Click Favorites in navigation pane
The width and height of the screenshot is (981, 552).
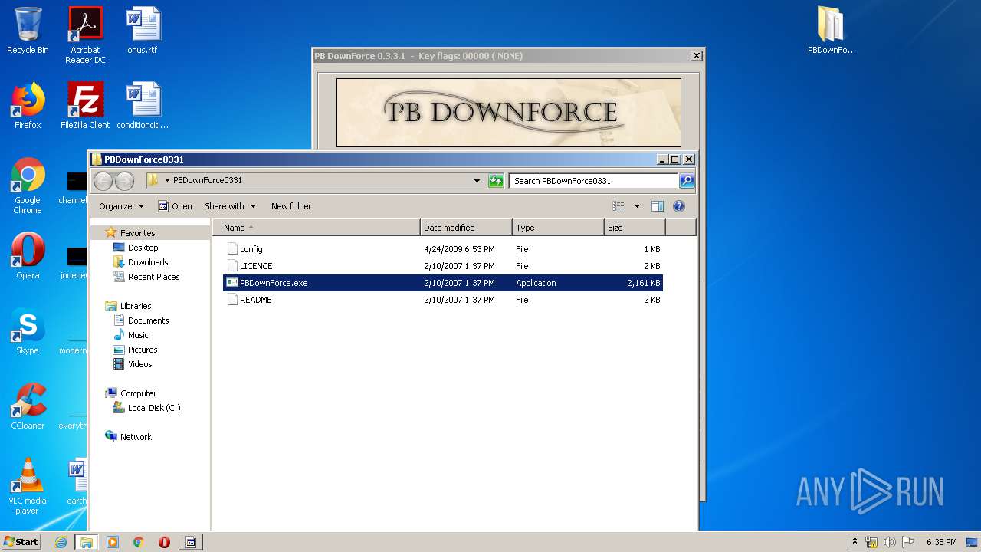point(137,233)
